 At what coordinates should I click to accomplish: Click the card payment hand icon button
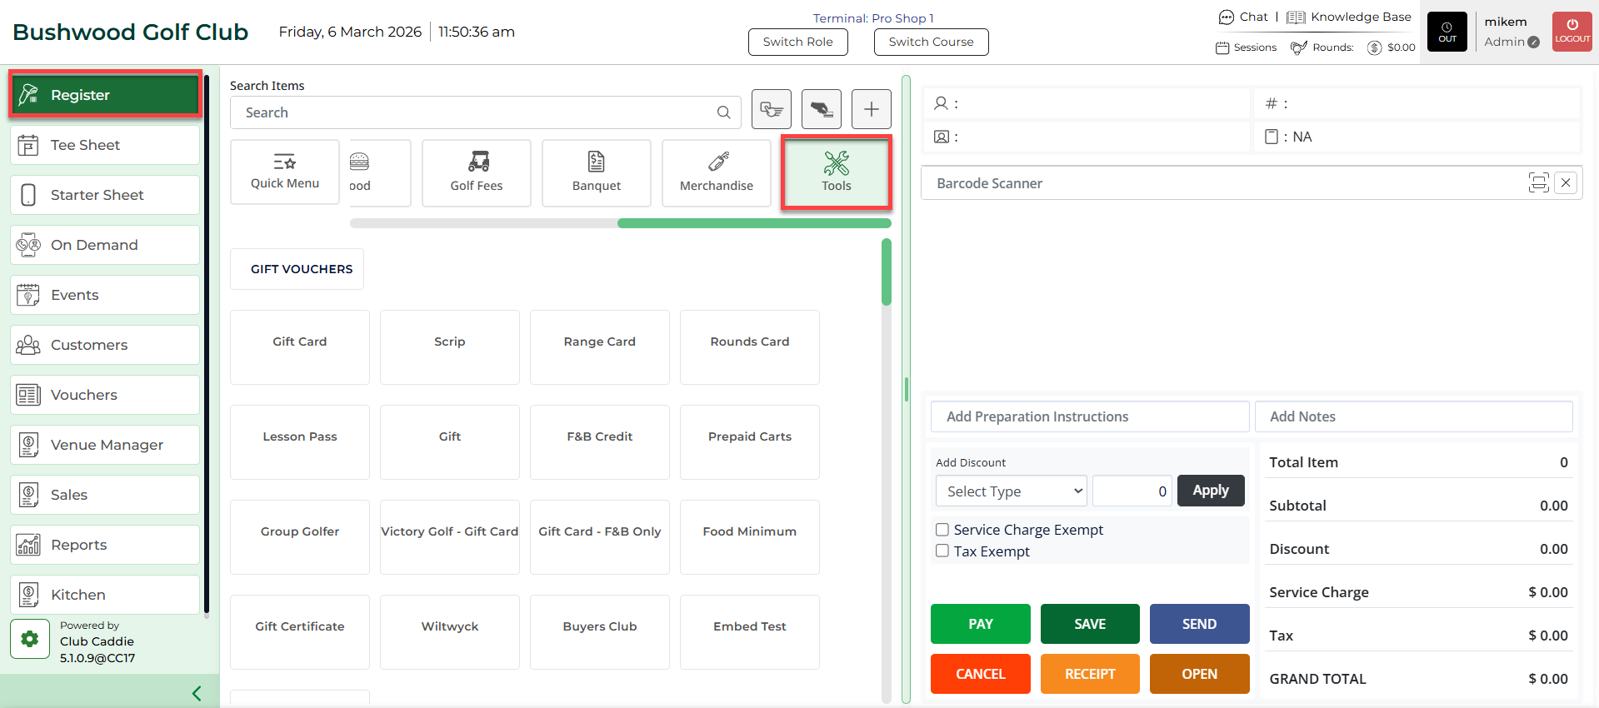[821, 109]
